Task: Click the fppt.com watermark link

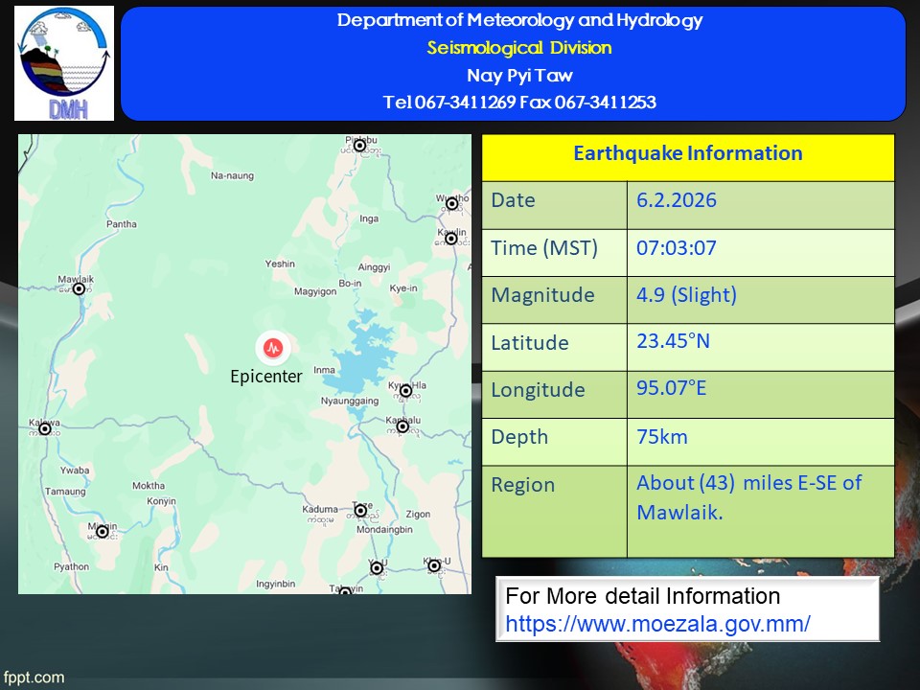Action: click(33, 678)
